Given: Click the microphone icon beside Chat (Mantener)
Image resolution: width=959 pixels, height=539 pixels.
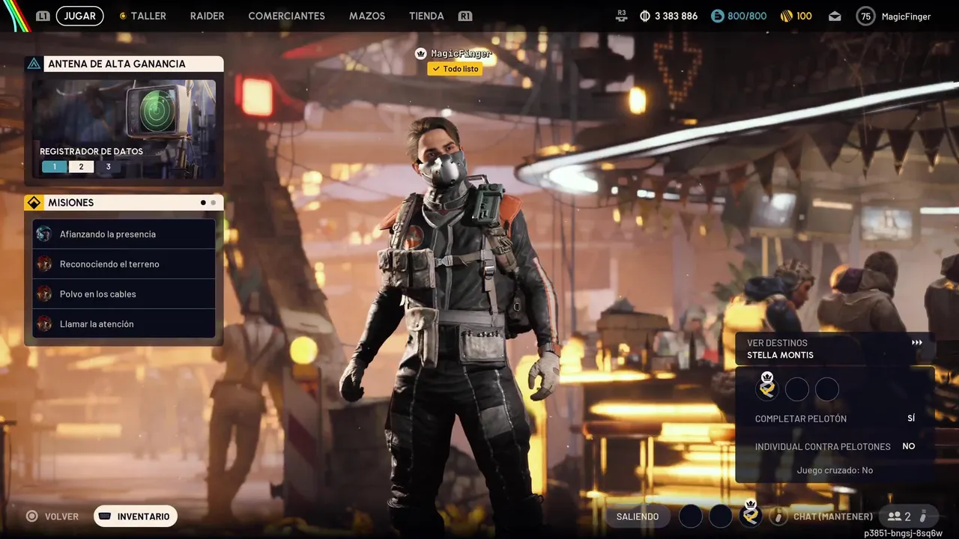Looking at the screenshot, I should click(x=778, y=517).
